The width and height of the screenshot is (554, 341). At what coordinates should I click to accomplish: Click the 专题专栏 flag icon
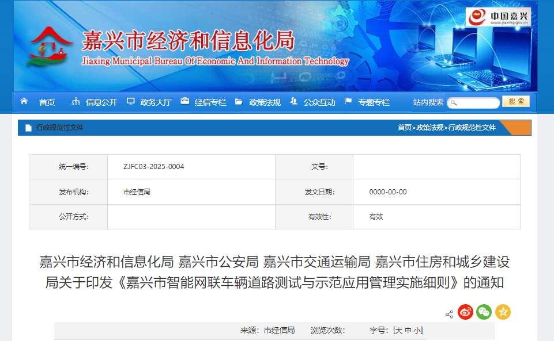[348, 101]
